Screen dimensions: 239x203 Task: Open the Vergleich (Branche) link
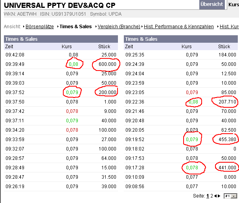[x=119, y=27]
